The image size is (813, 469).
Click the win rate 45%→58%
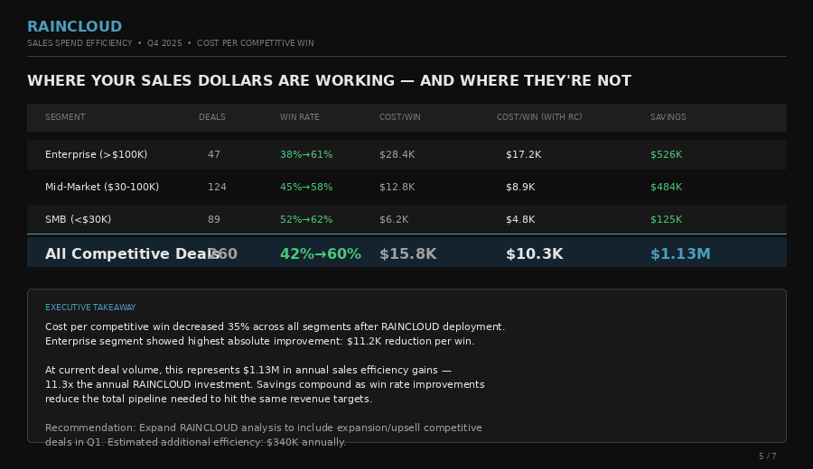pos(306,187)
